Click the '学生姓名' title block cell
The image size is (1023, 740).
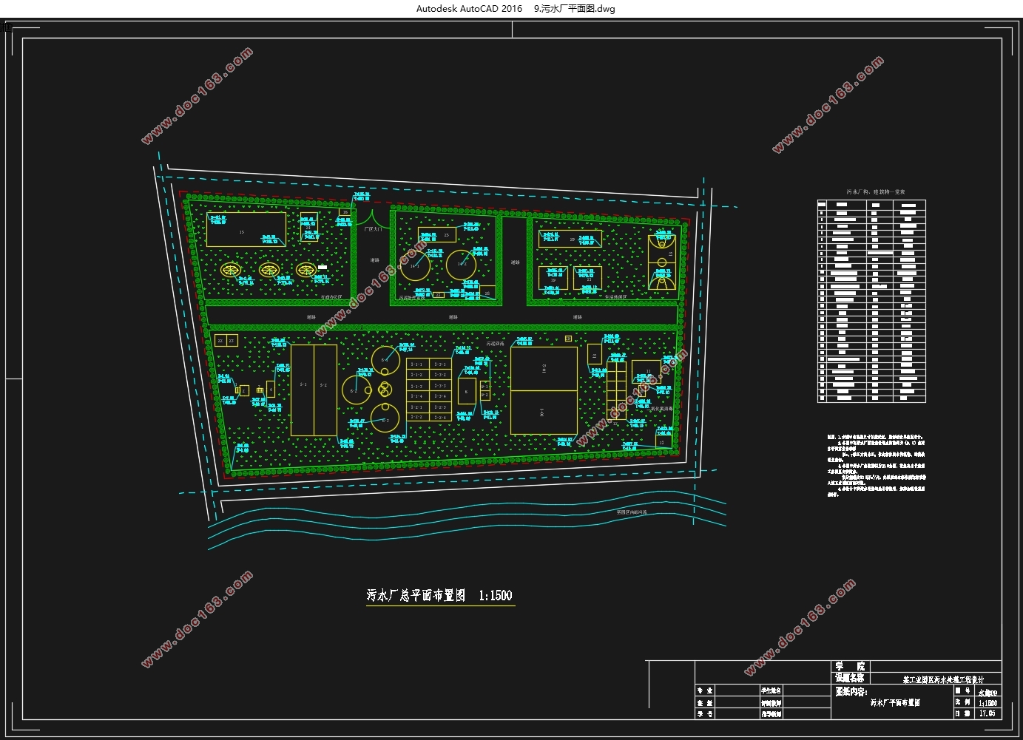click(x=771, y=690)
